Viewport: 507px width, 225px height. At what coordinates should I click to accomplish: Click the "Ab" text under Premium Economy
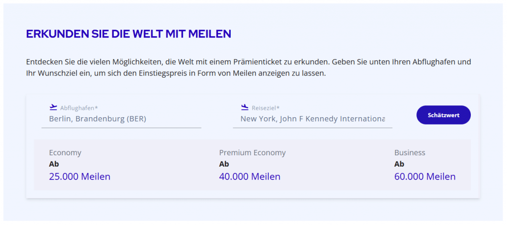point(224,164)
